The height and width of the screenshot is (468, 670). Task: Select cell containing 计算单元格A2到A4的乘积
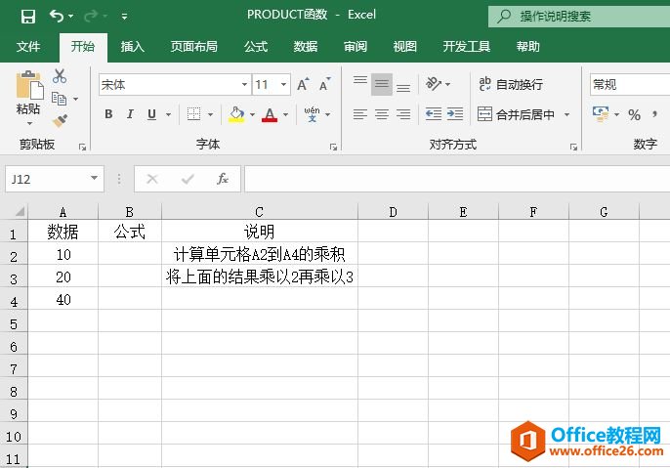pyautogui.click(x=260, y=254)
